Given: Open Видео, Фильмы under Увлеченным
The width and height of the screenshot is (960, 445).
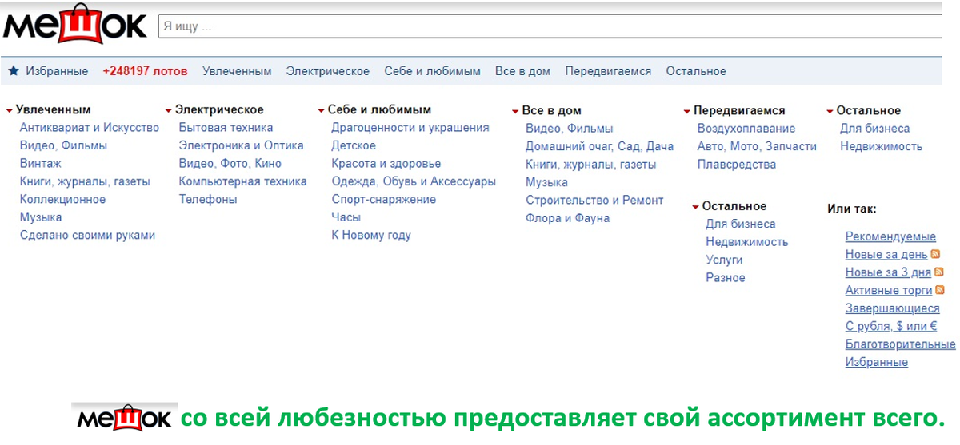Looking at the screenshot, I should pos(63,145).
